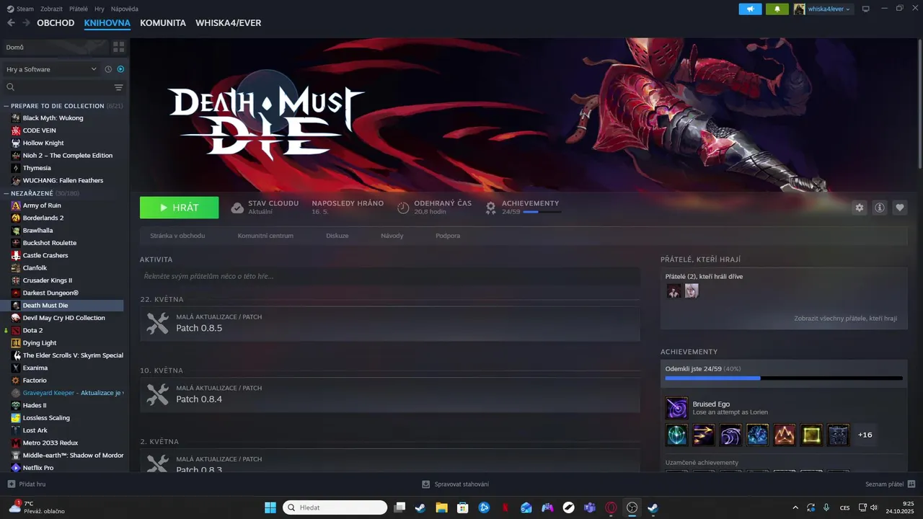Click the yellow square achievement icon
The width and height of the screenshot is (923, 519).
click(x=811, y=435)
